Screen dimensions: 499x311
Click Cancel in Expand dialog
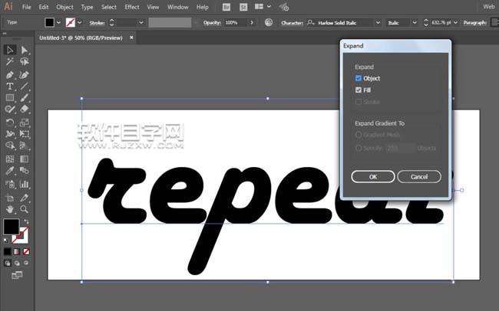(x=419, y=177)
